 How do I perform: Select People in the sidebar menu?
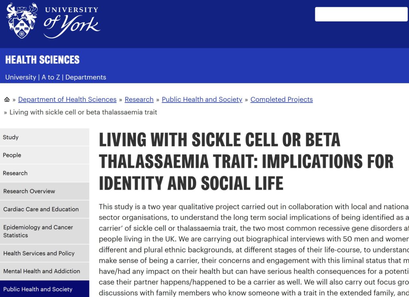[45, 155]
